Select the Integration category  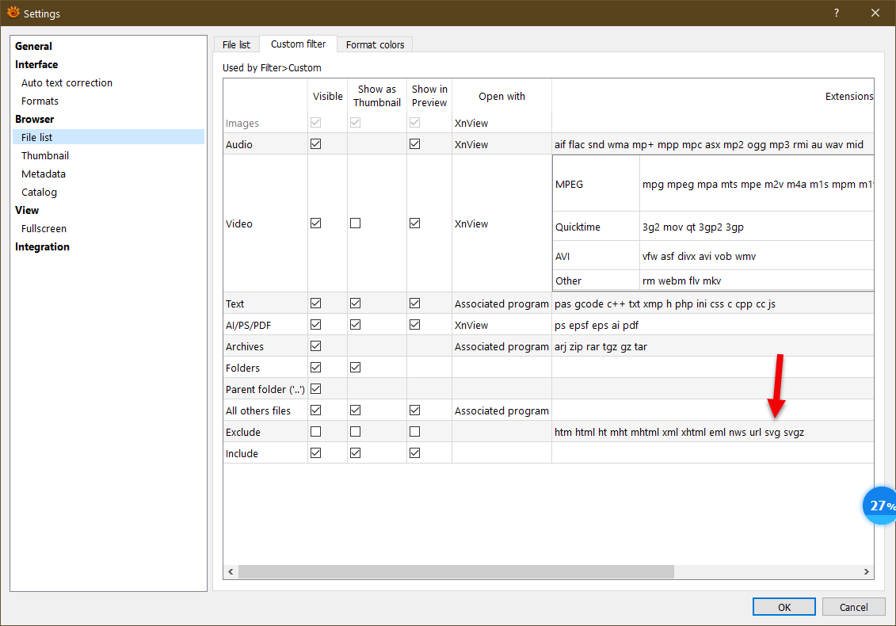[42, 246]
